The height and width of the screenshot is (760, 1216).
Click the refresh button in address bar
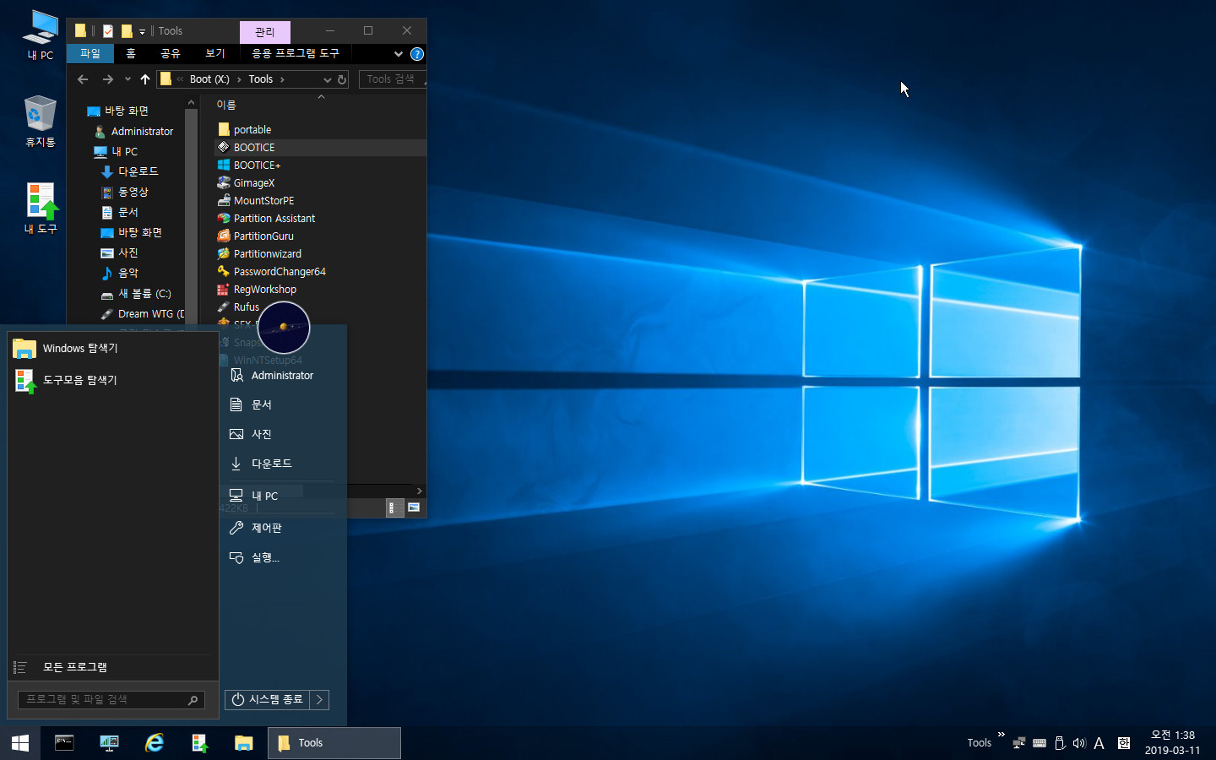click(342, 79)
